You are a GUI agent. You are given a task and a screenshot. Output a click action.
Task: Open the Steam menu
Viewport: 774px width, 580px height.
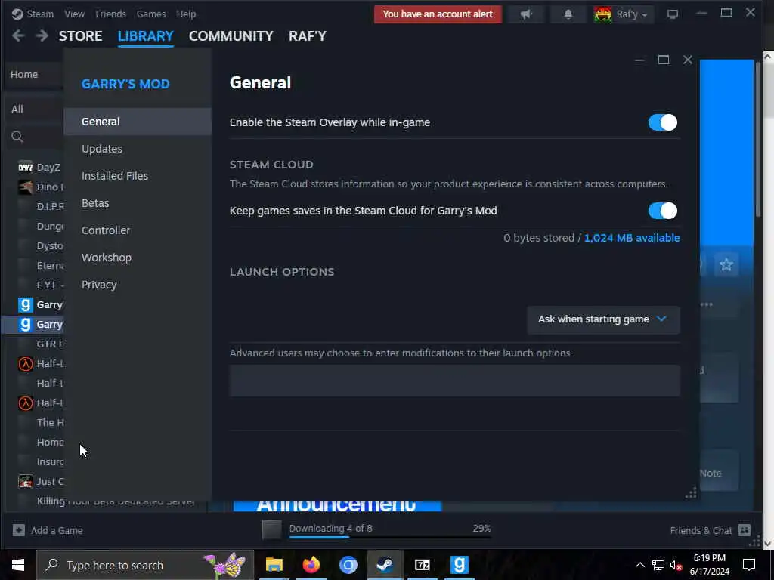click(40, 14)
